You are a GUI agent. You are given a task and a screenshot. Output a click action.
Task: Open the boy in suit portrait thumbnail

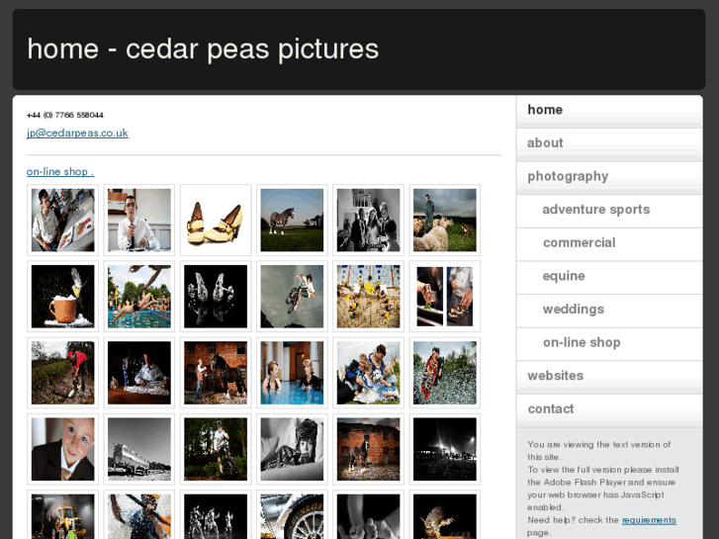point(63,449)
